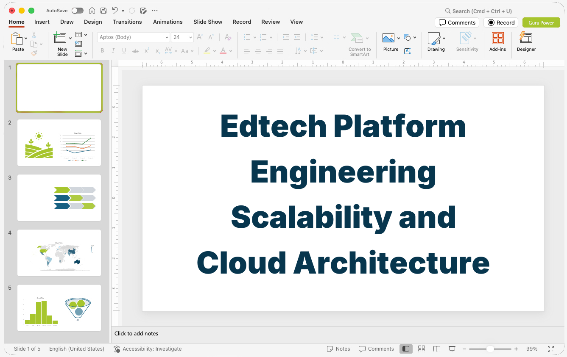Click the Decrease Indent icon

[286, 37]
